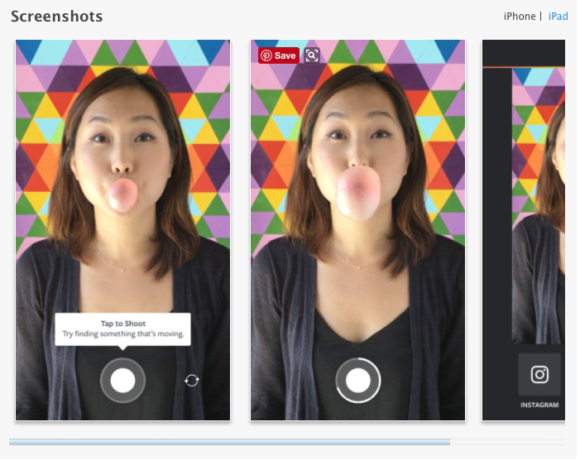Click the horizontal screenshots scrollbar

point(231,444)
